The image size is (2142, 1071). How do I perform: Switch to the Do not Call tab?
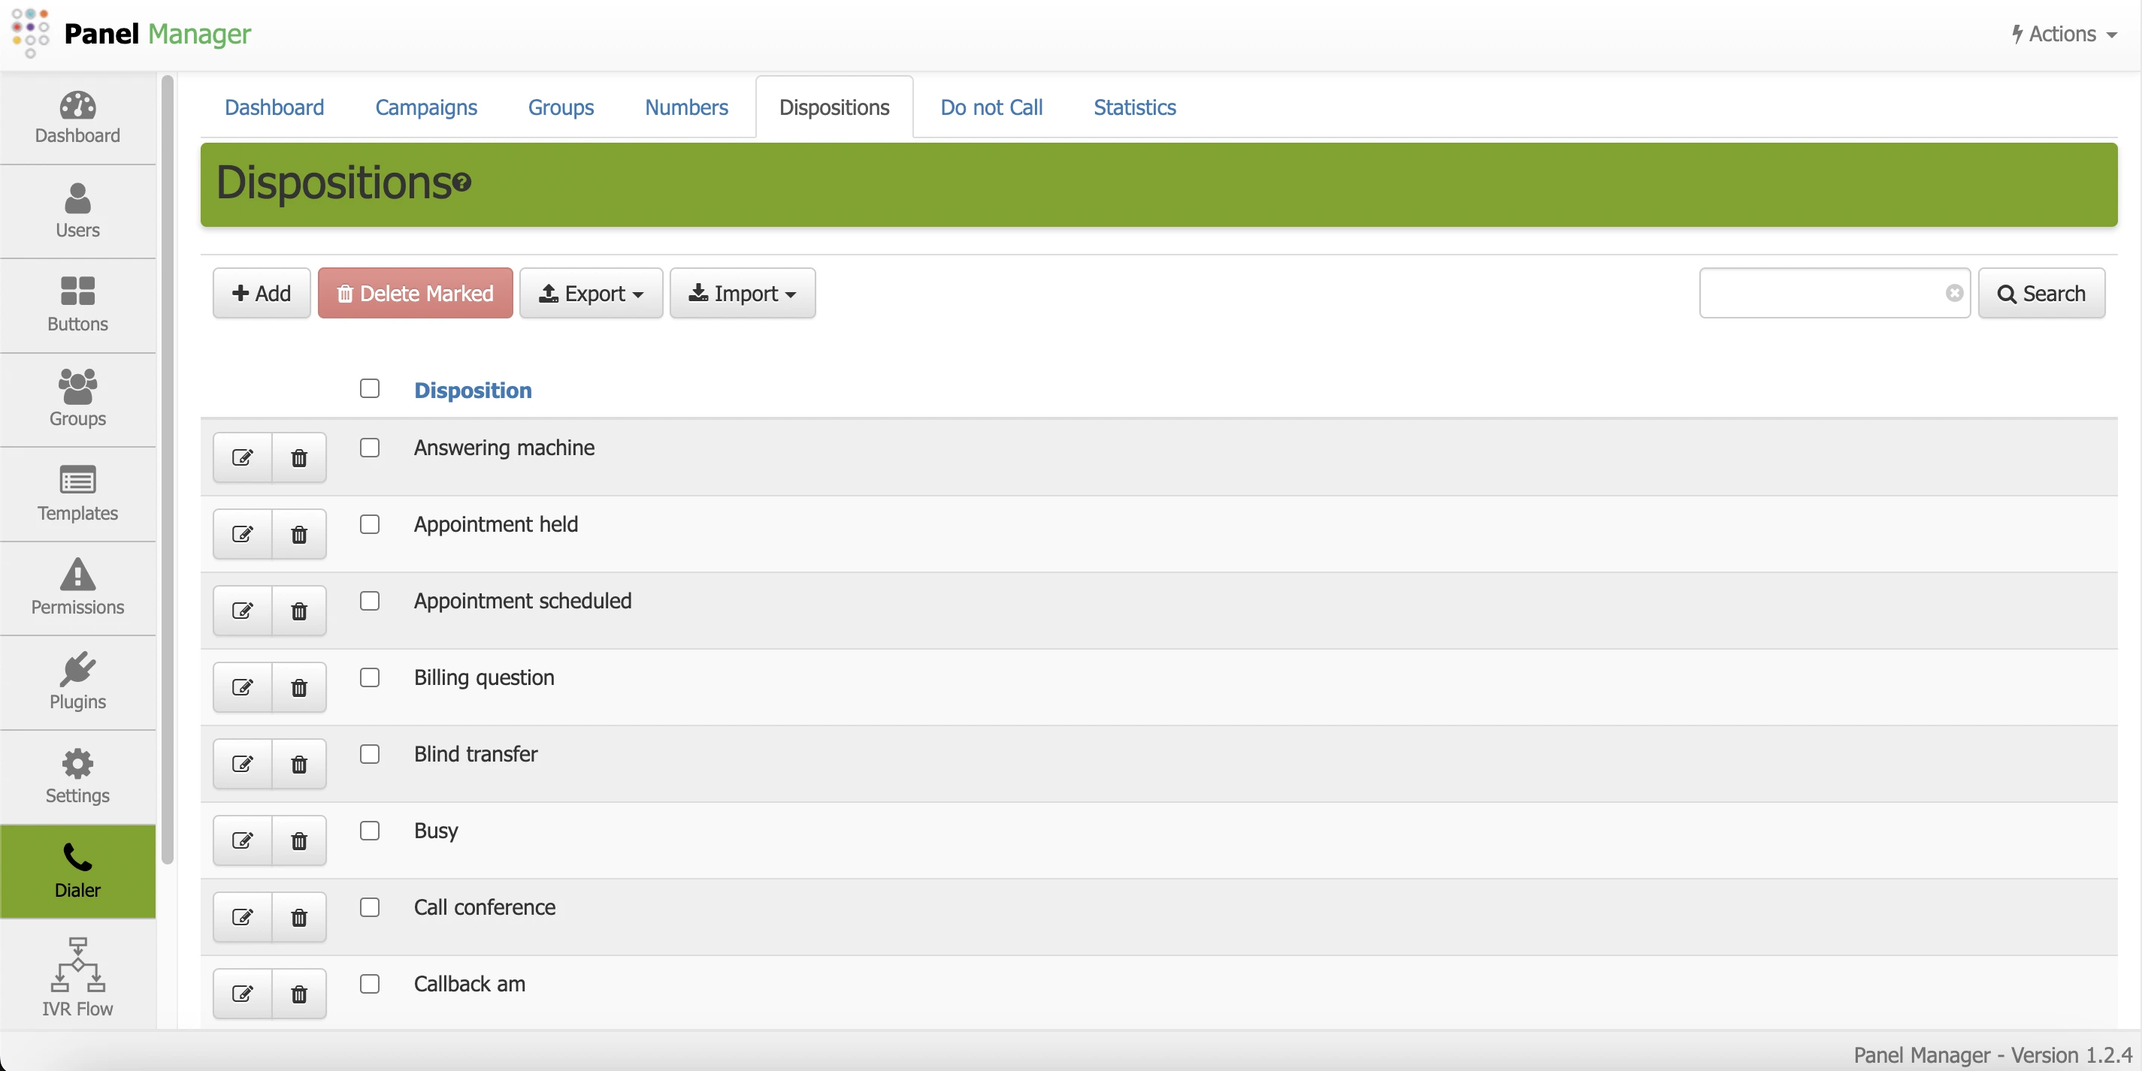pyautogui.click(x=991, y=107)
